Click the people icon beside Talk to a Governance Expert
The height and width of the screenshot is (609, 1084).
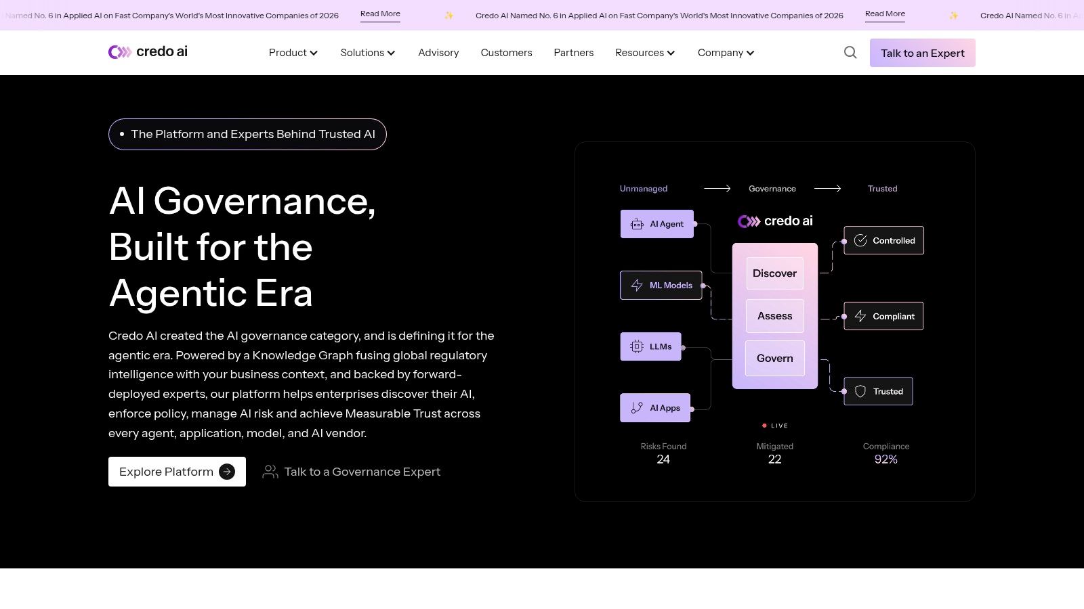(270, 472)
